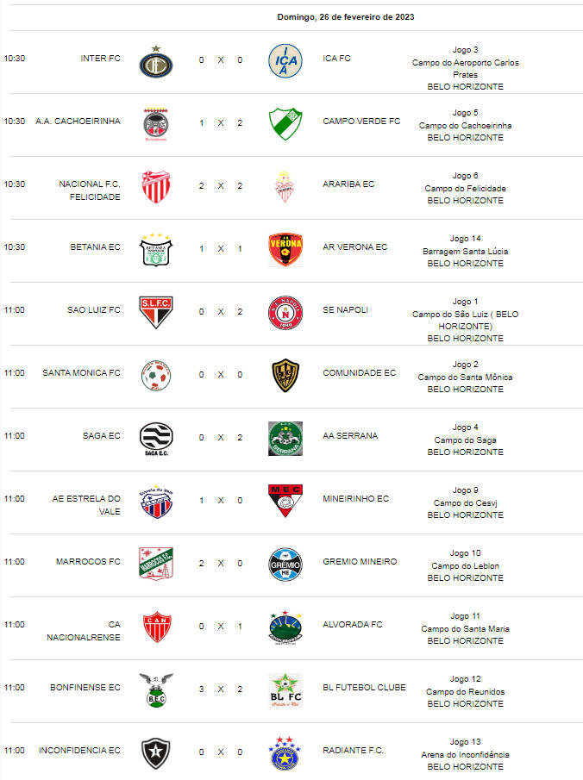Select the SE Napoli red badge

tap(285, 312)
